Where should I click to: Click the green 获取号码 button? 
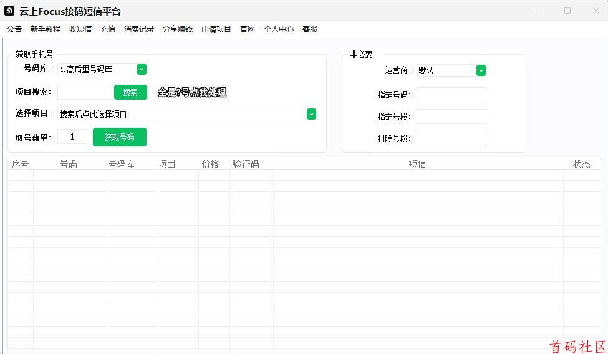[120, 137]
